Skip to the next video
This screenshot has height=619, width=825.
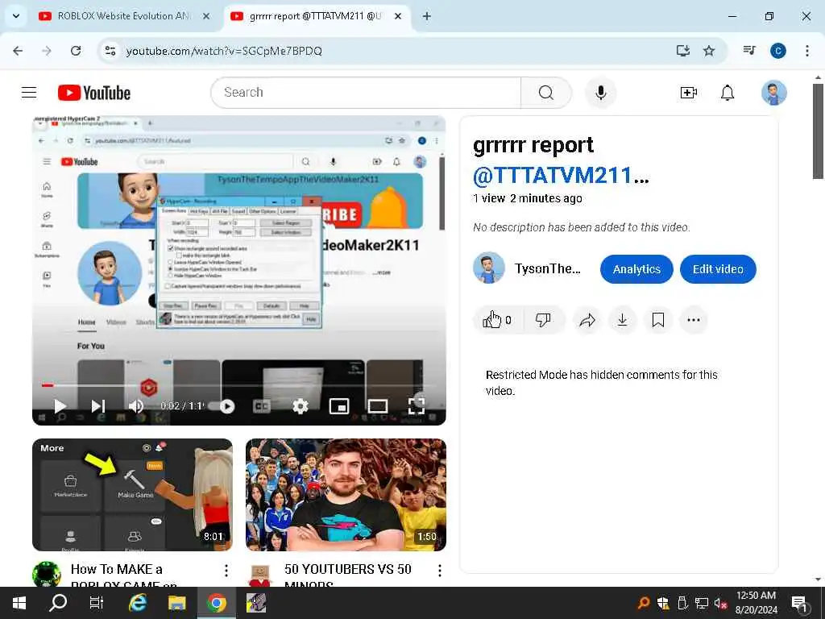(x=97, y=406)
